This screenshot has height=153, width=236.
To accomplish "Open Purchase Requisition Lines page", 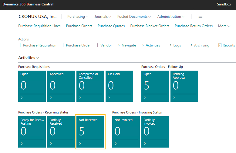I will click(39, 26).
